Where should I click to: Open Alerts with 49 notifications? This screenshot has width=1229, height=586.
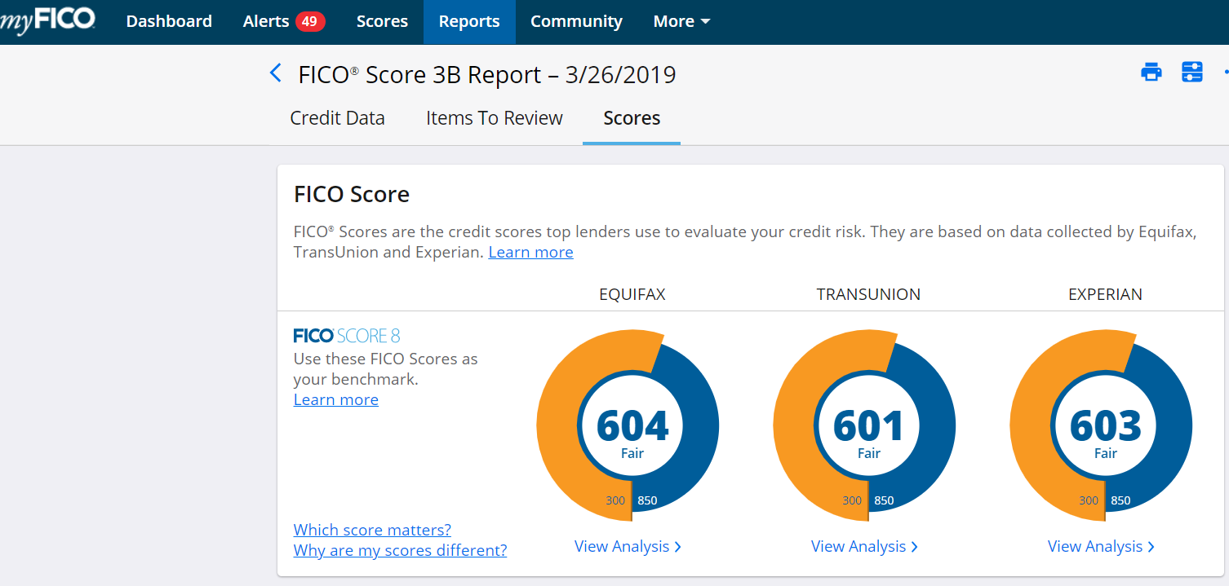coord(284,22)
